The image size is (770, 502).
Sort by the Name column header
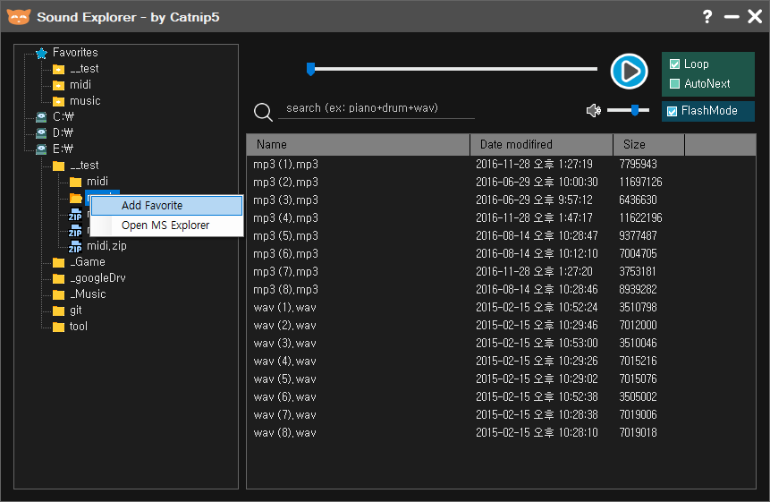358,145
